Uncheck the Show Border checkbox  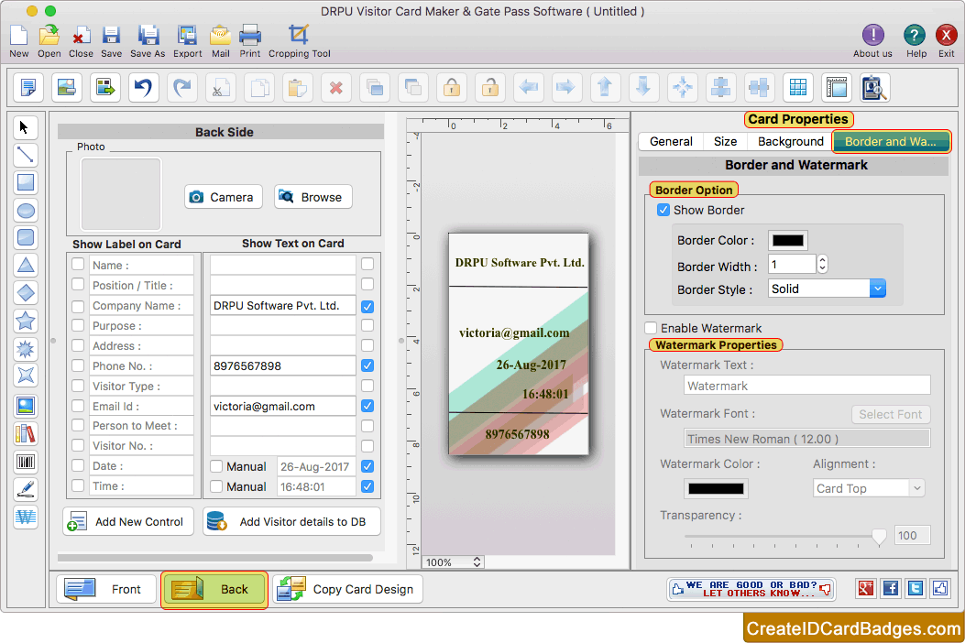pos(663,210)
